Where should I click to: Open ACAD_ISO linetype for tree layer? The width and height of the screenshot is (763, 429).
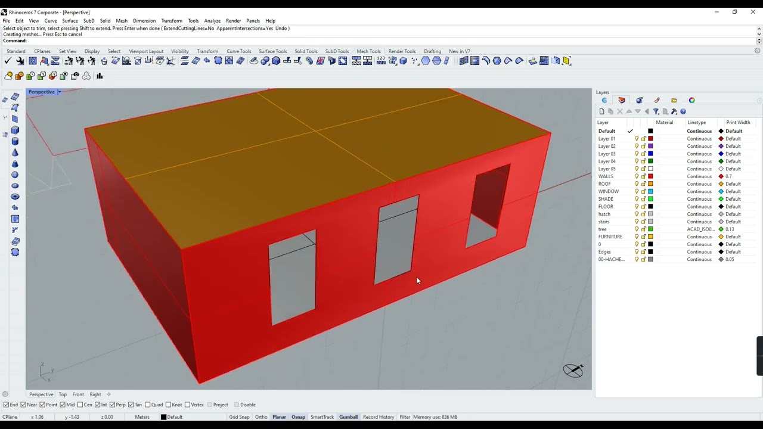click(700, 229)
